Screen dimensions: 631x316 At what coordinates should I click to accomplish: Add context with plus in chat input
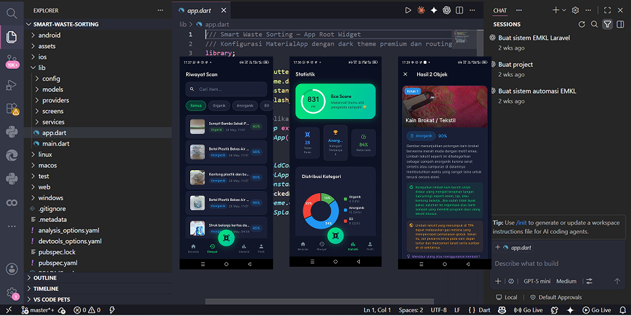tap(498, 281)
